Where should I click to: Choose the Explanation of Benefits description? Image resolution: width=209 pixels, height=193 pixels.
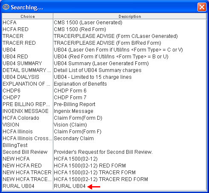[80, 84]
